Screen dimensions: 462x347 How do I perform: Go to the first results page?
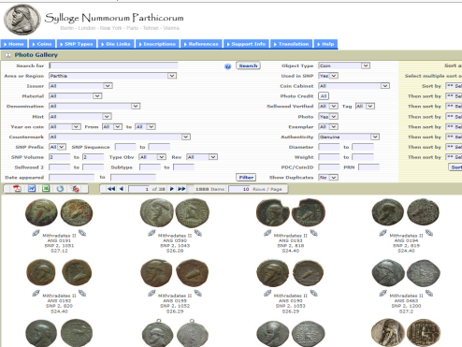click(111, 189)
